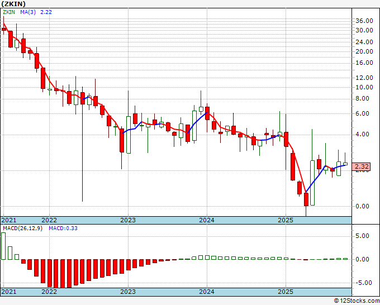Click the 36.00 price axis label
Viewport: 380px width, 305px height.
[364, 21]
